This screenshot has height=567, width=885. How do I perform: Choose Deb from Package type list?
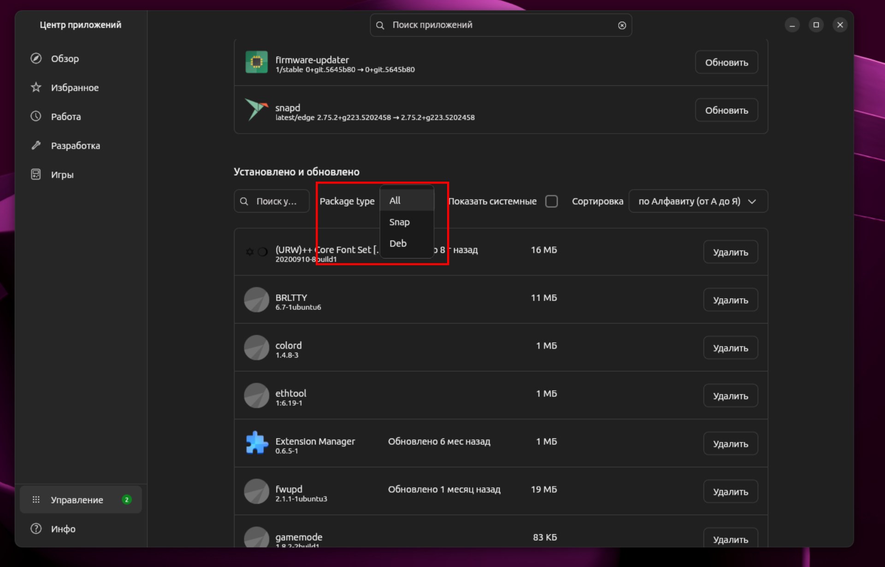tap(398, 243)
